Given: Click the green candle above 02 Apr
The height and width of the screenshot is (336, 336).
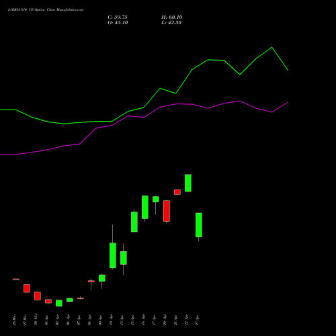Looking at the screenshot, I should coord(59,303).
